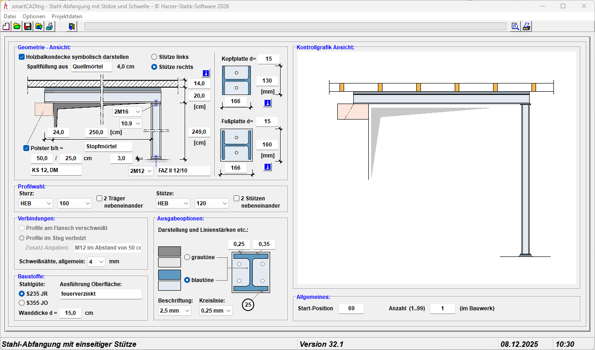Click the printer icon at toolbar right
Viewport: 595px width, 350px height.
pyautogui.click(x=526, y=26)
